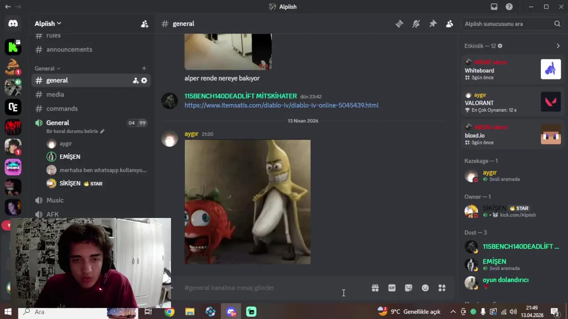Open Windows notification center
Viewport: 568px width, 319px height.
coord(555,312)
